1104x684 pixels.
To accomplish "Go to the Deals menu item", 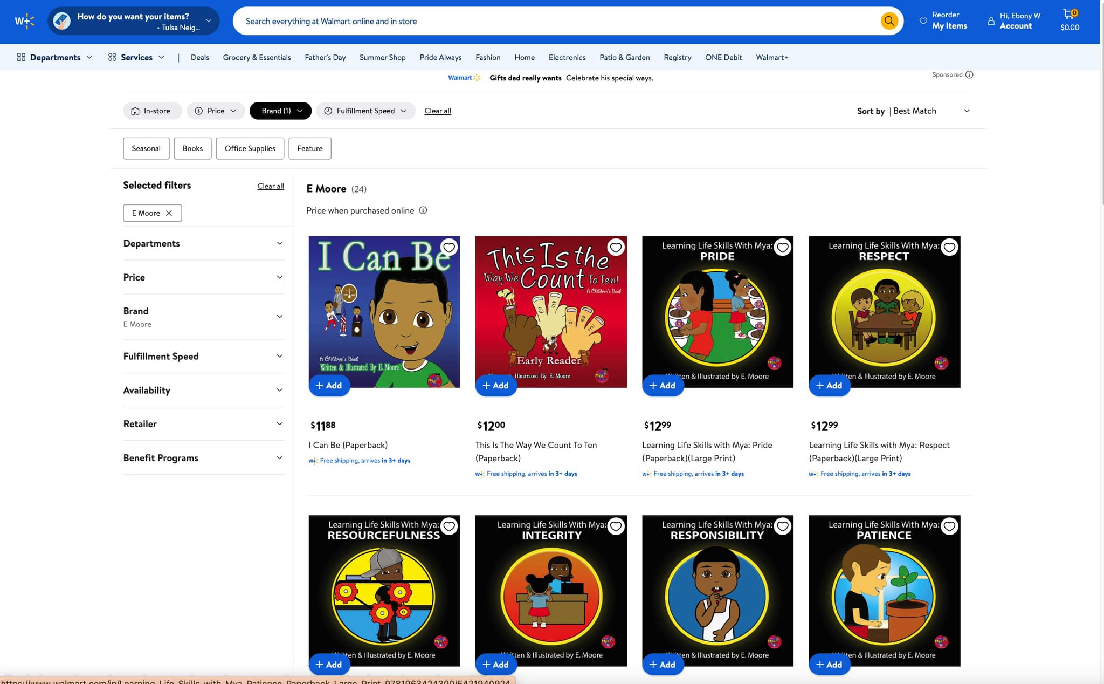I will (200, 57).
